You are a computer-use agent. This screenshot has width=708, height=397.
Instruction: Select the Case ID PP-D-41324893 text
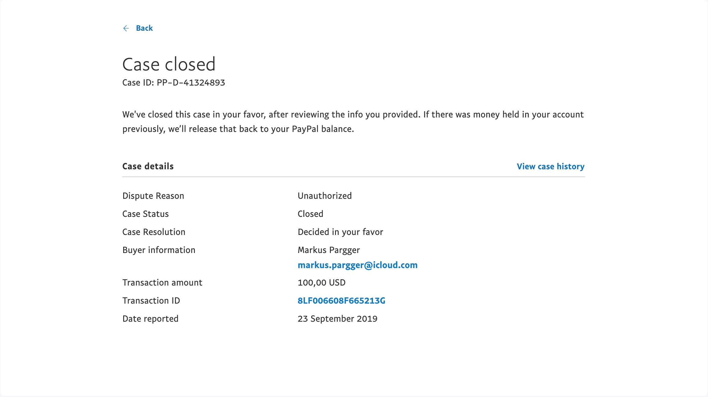(174, 83)
